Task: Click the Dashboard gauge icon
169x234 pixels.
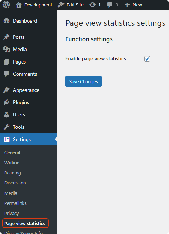Action: click(6, 21)
